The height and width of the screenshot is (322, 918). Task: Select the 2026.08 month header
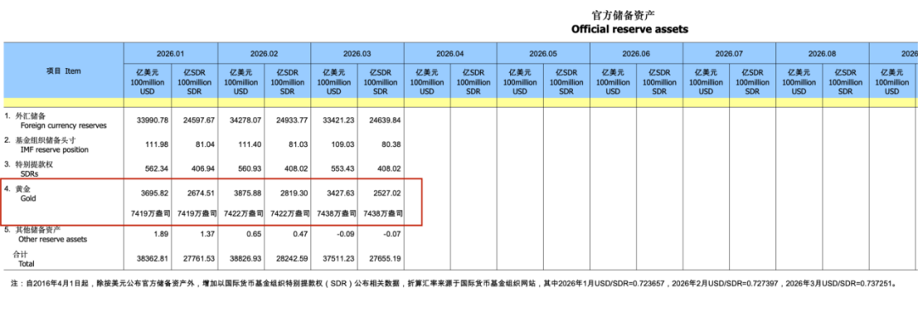tap(823, 54)
